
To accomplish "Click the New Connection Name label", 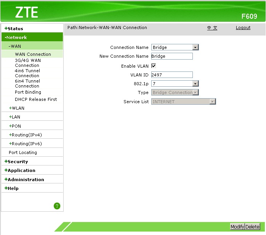I will coord(124,56).
